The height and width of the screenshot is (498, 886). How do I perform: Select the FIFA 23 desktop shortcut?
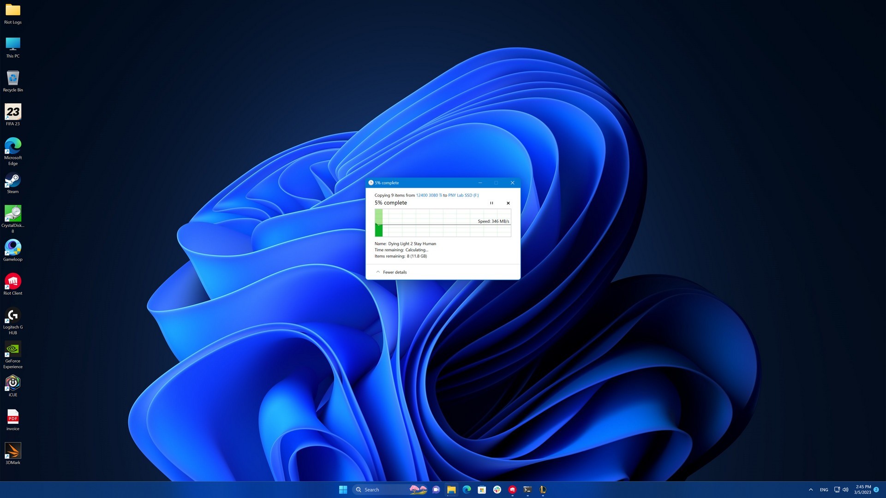pyautogui.click(x=13, y=115)
